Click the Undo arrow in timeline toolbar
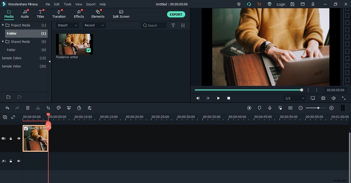351x183 pixels. click(7, 108)
